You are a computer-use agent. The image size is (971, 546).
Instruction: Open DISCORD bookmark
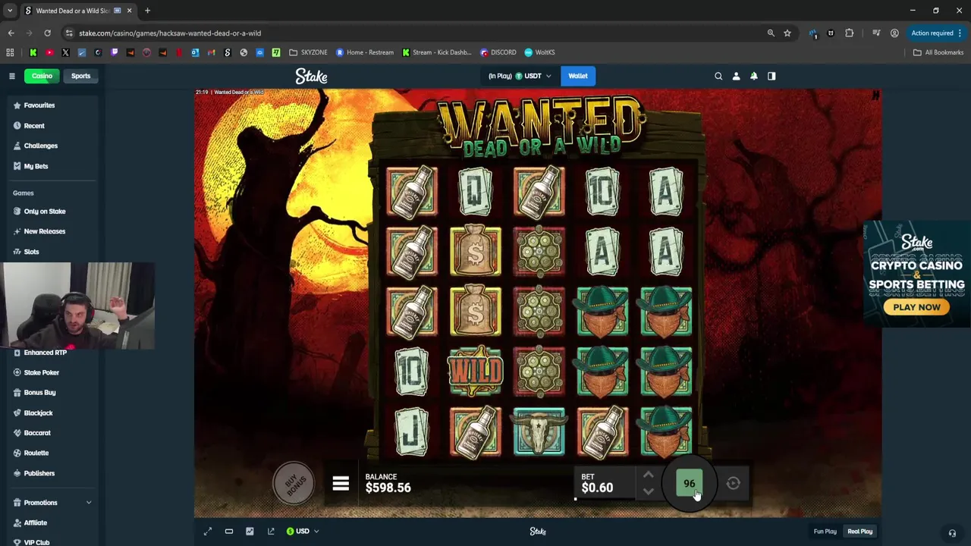point(498,52)
